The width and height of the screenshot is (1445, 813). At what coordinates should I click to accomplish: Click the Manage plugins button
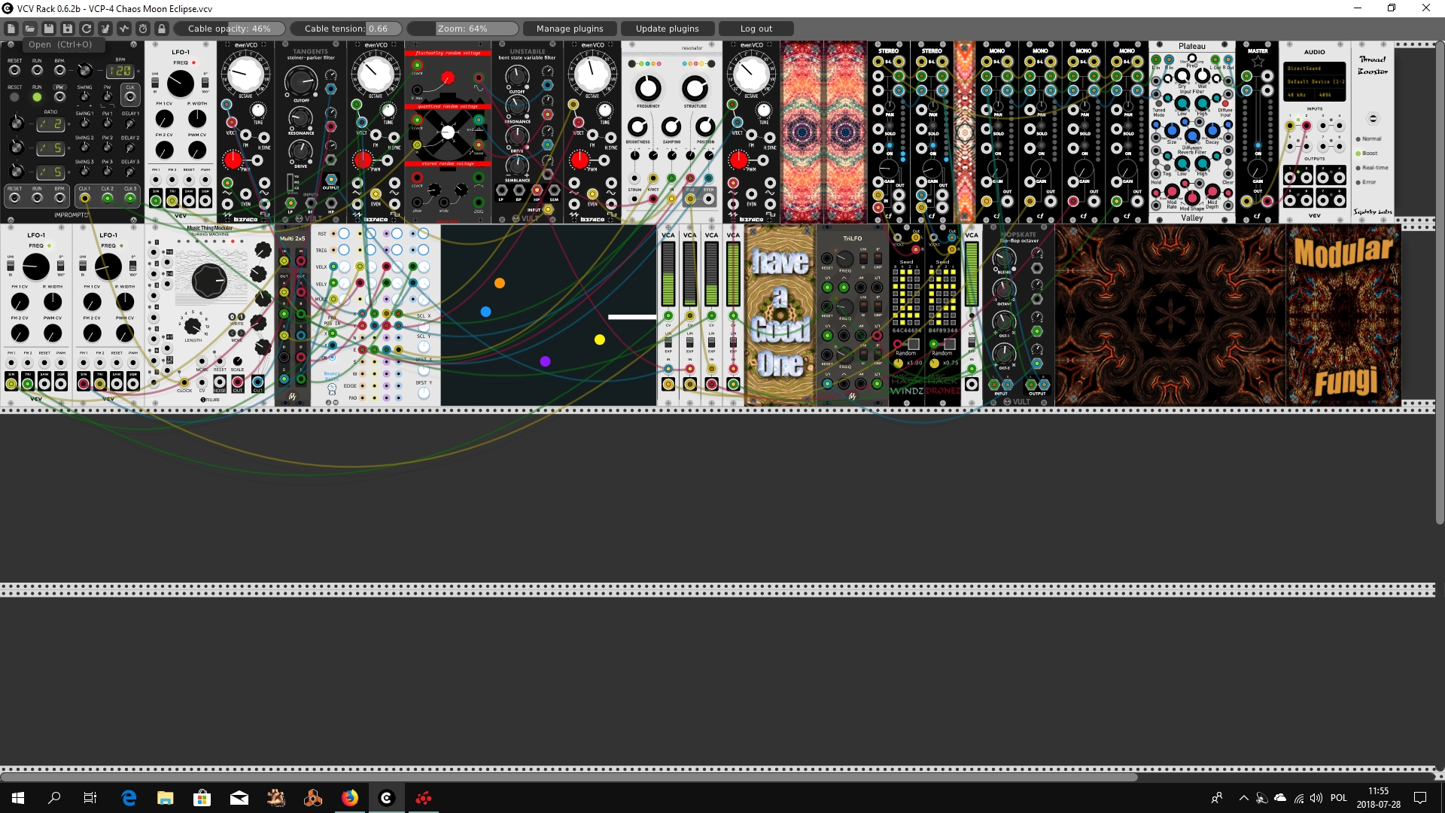click(x=570, y=29)
